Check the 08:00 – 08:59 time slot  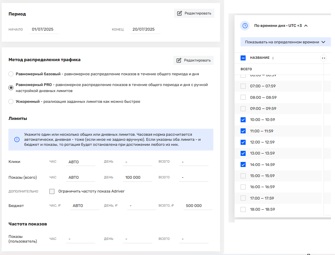click(243, 97)
